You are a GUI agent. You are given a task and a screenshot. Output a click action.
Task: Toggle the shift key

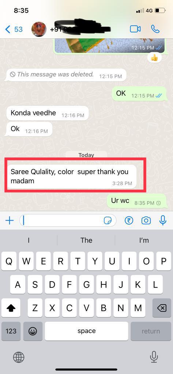coord(11,308)
